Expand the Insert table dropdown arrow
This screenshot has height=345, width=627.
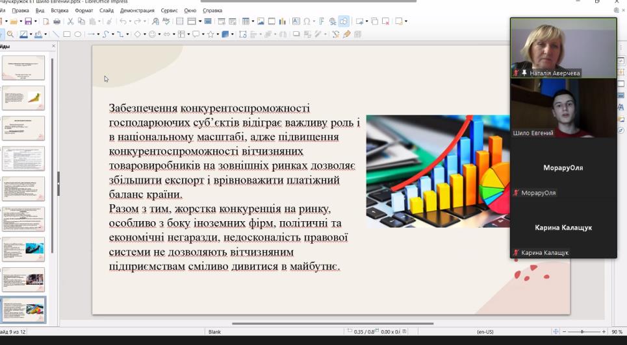point(252,21)
